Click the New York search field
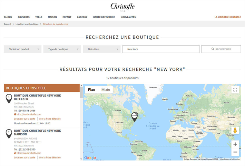This screenshot has height=166, width=245. coord(161,49)
